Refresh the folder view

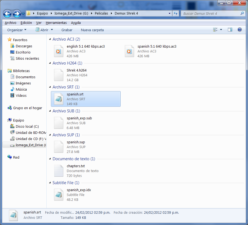point(175,13)
